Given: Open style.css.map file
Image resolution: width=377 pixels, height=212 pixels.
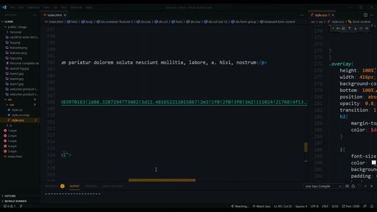Looking at the screenshot, I should pyautogui.click(x=20, y=115).
